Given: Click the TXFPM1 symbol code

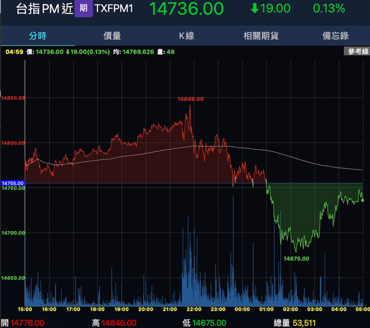Looking at the screenshot, I should click(x=114, y=8).
